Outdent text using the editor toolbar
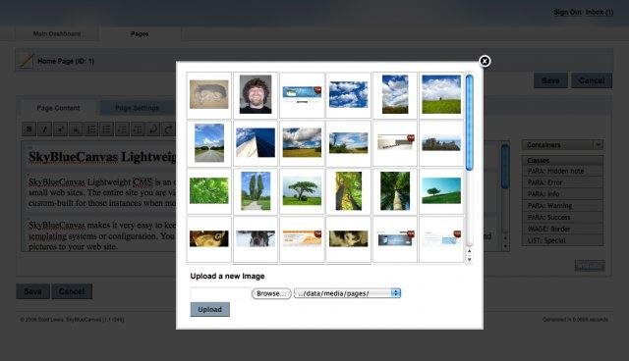The image size is (629, 361). (122, 129)
